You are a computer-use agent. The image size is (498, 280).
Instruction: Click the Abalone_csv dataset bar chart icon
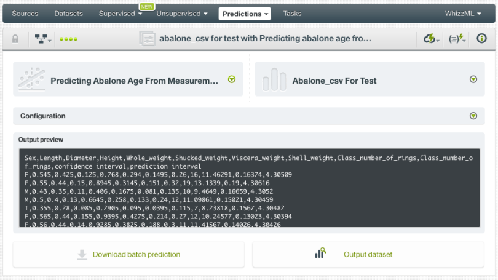274,79
